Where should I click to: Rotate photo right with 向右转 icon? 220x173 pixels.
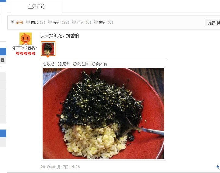coord(94,64)
